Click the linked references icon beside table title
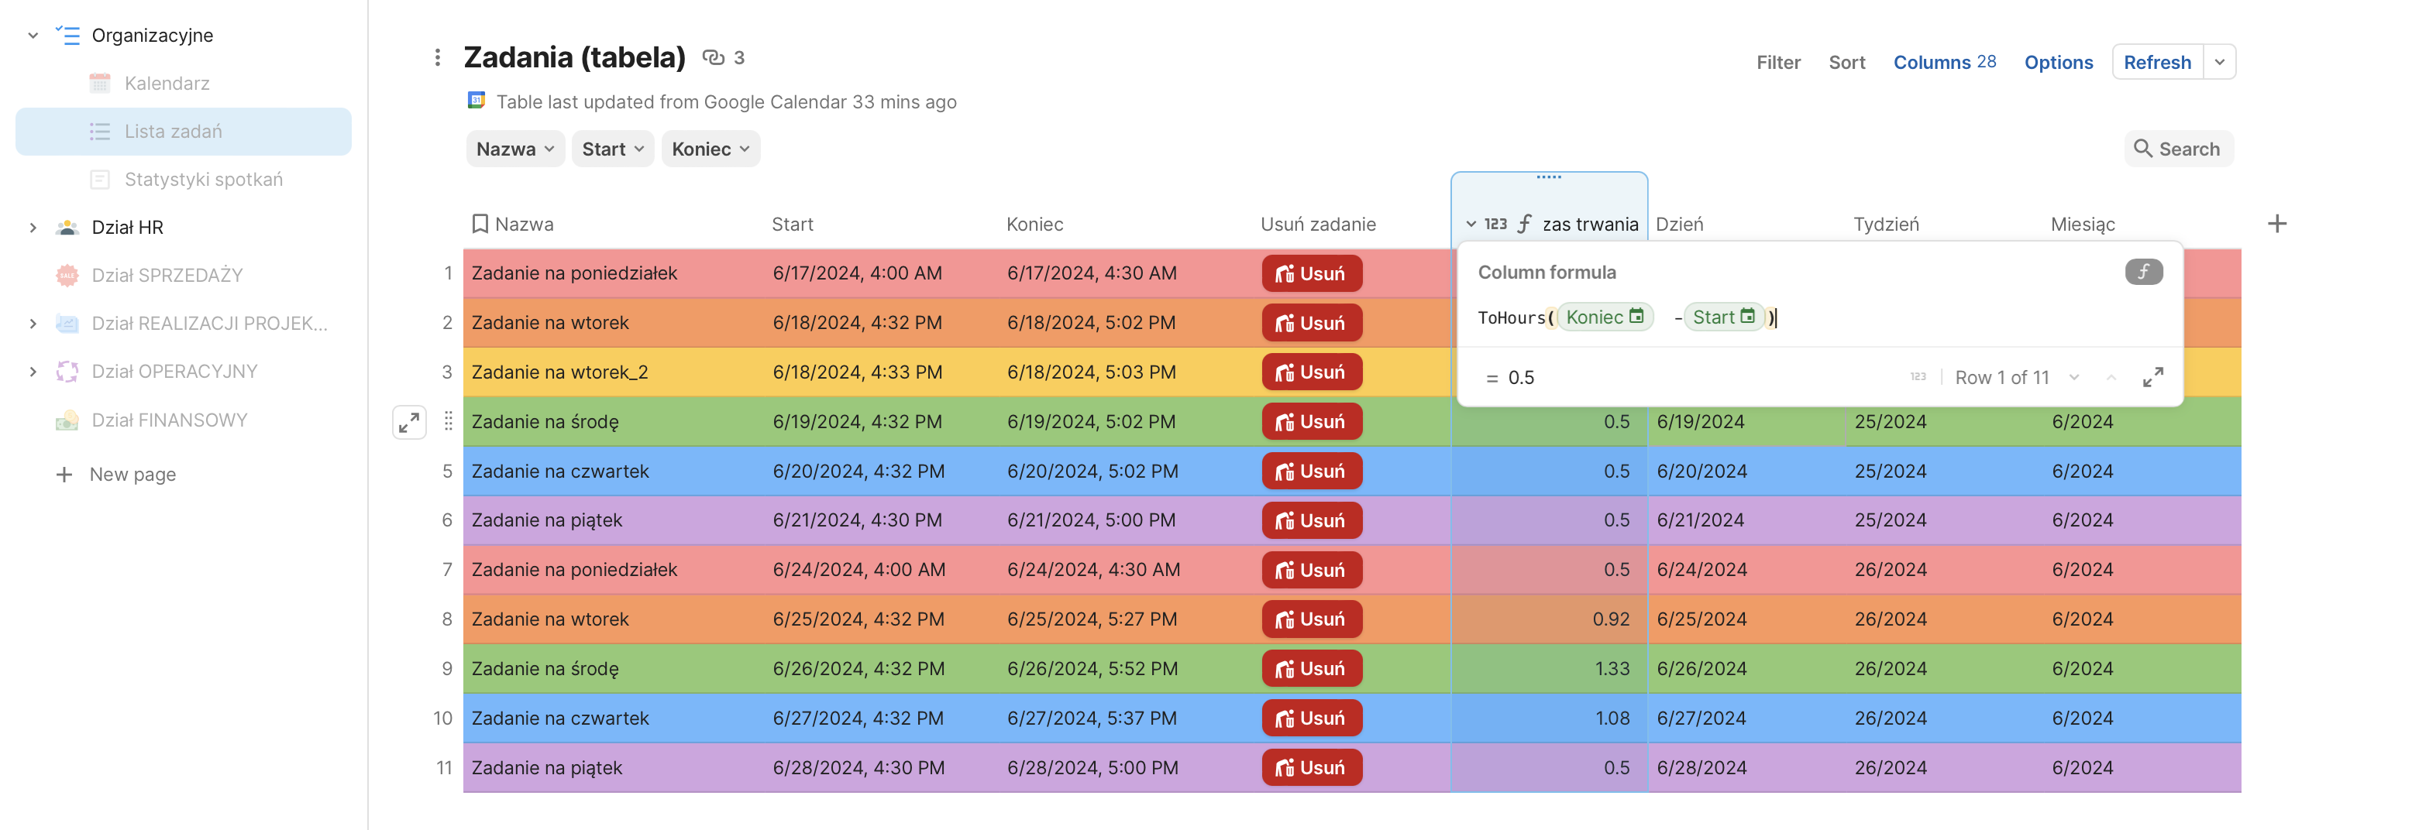The image size is (2436, 830). point(713,57)
